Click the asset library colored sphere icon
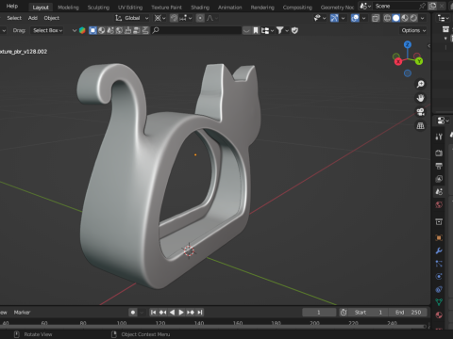This screenshot has height=339, width=453. (x=82, y=30)
